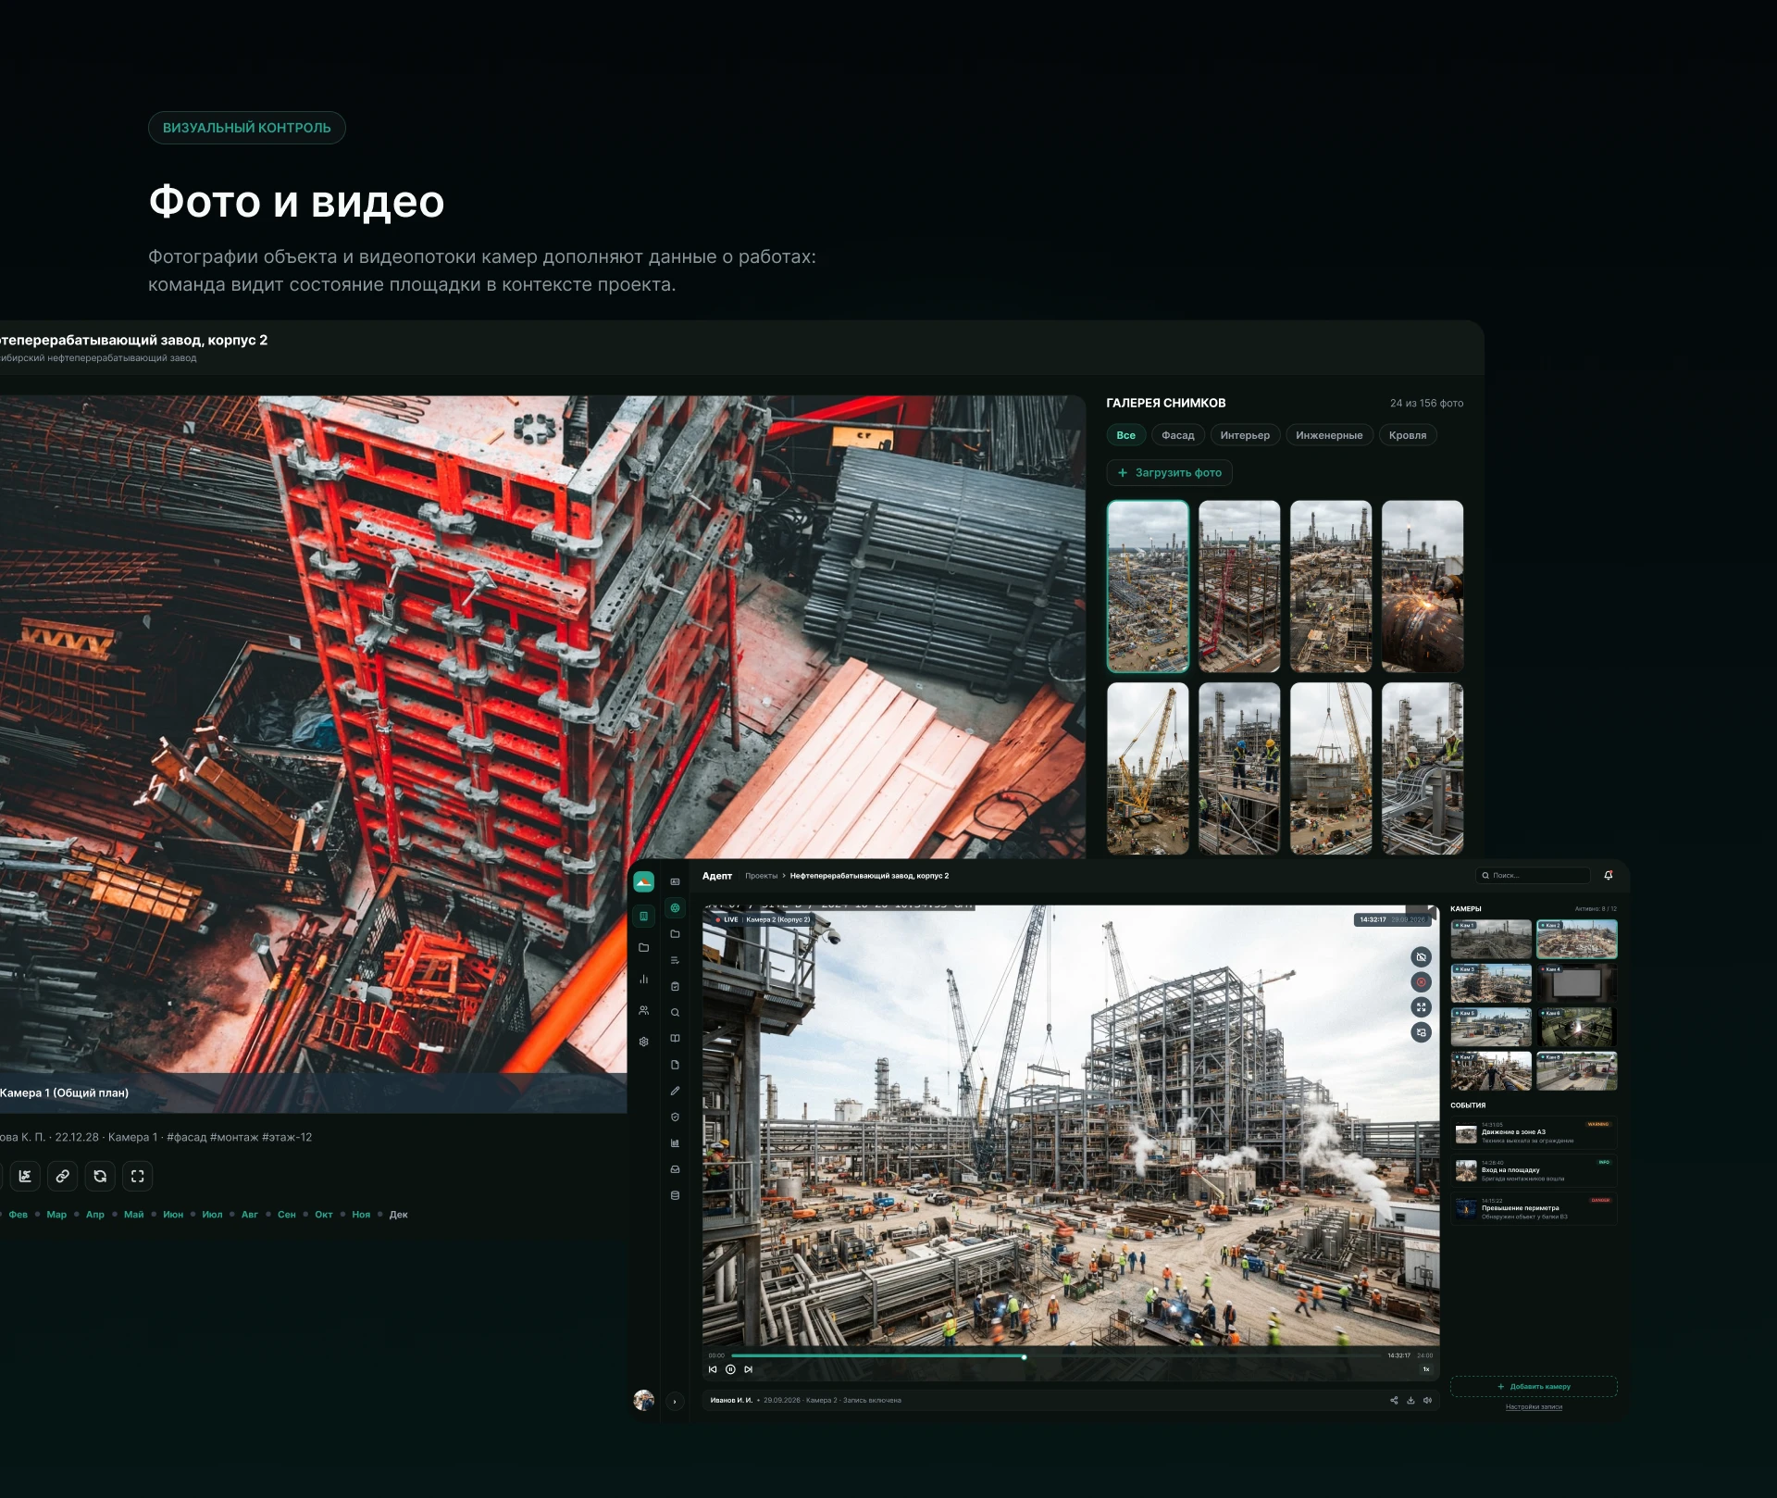Open the Движение в зоне A3 event

pos(1534,1134)
